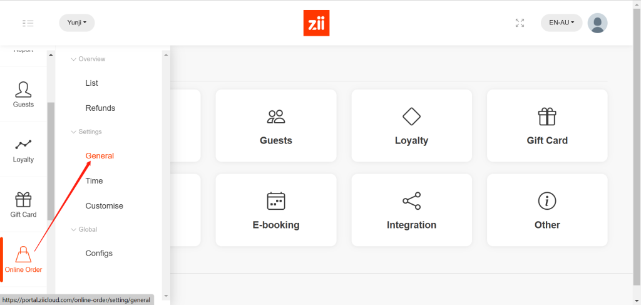Open the Integration card
Image resolution: width=641 pixels, height=305 pixels.
(411, 210)
